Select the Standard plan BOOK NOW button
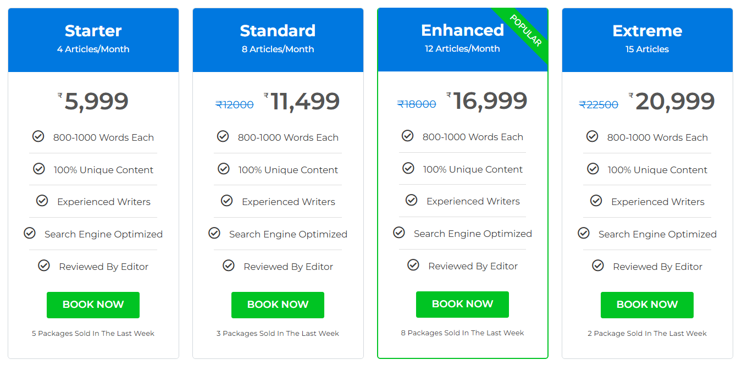742x365 pixels. [278, 305]
